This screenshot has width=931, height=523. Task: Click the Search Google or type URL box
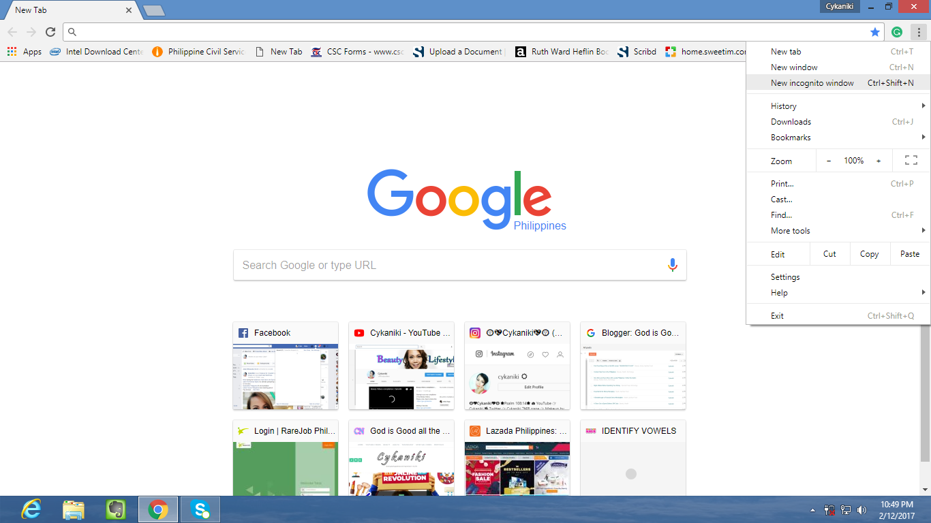[x=460, y=265]
